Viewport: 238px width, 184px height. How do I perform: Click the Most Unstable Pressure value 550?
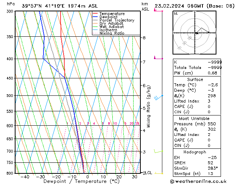coord(212,124)
